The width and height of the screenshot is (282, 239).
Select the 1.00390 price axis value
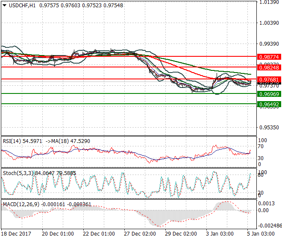click(269, 23)
